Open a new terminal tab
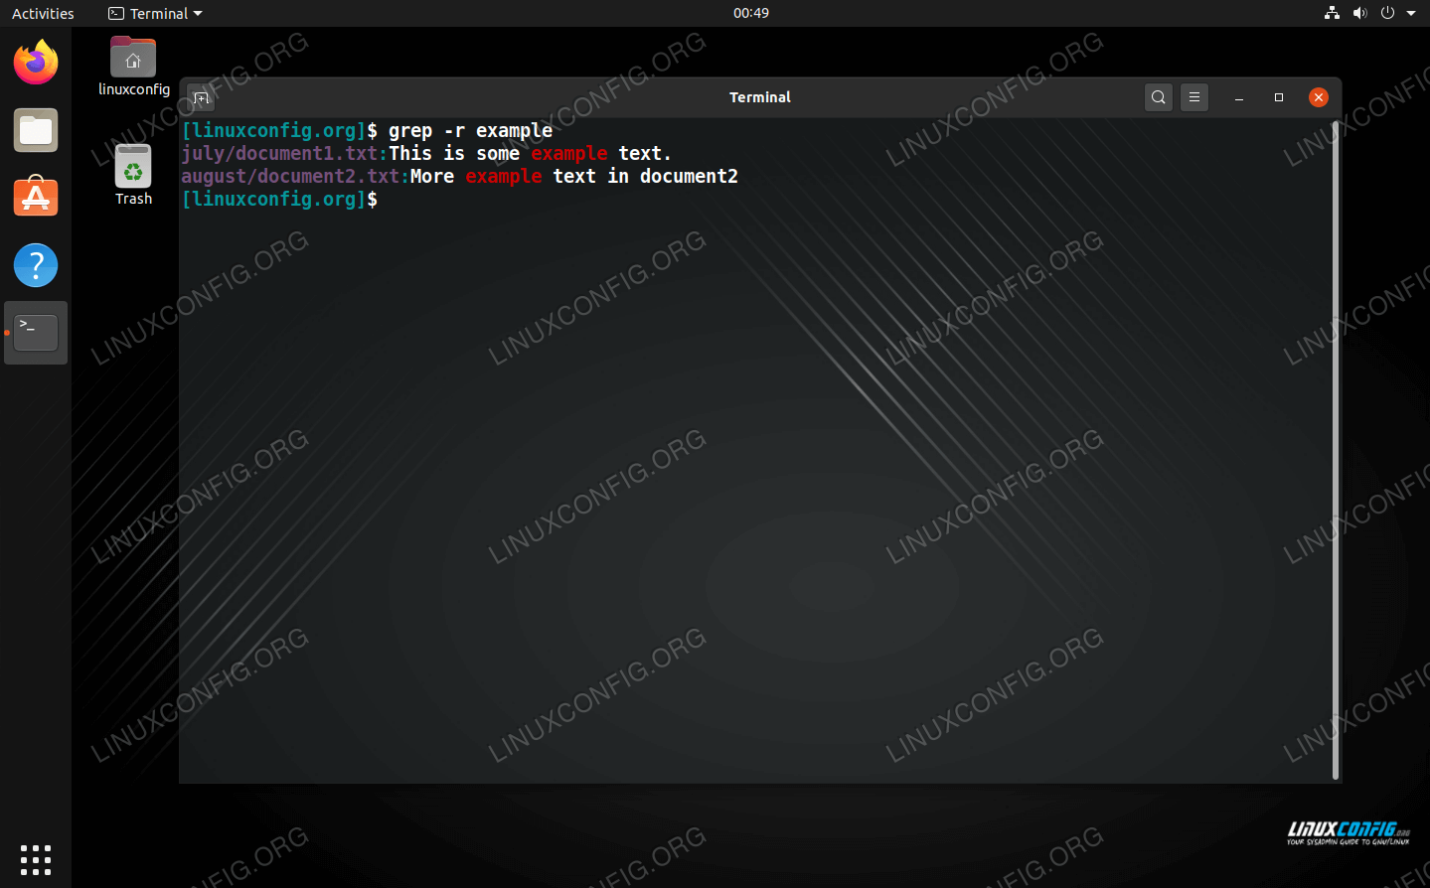1430x888 pixels. point(201,97)
